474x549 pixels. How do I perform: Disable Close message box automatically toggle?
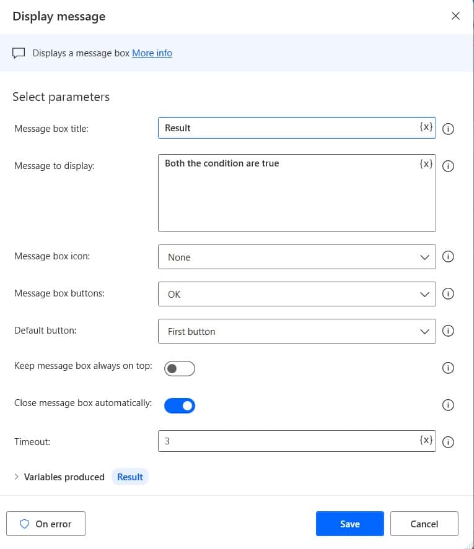[180, 405]
